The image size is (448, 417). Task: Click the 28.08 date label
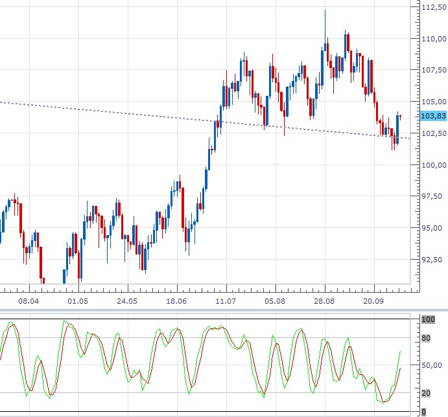point(324,301)
